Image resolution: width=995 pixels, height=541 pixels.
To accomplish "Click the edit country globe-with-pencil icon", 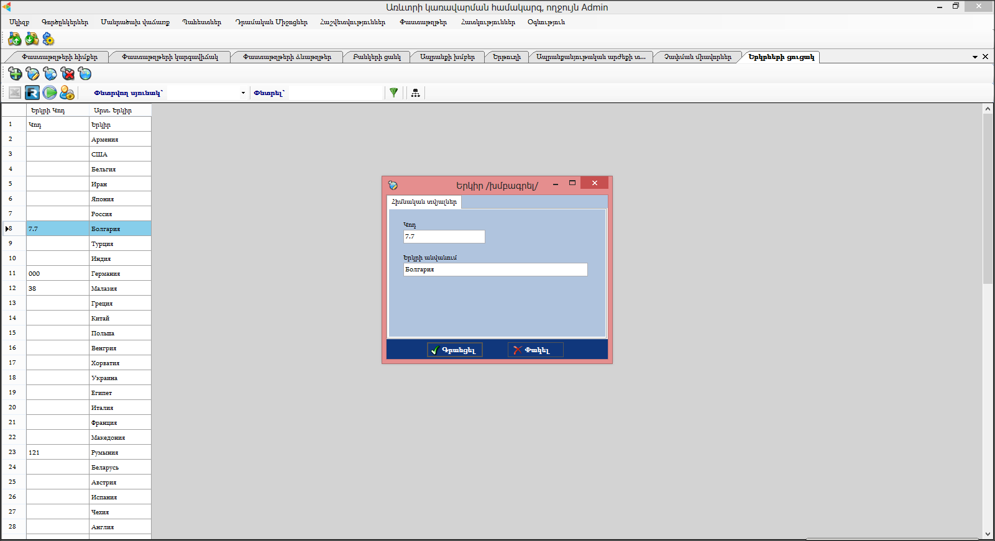I will tap(32, 74).
